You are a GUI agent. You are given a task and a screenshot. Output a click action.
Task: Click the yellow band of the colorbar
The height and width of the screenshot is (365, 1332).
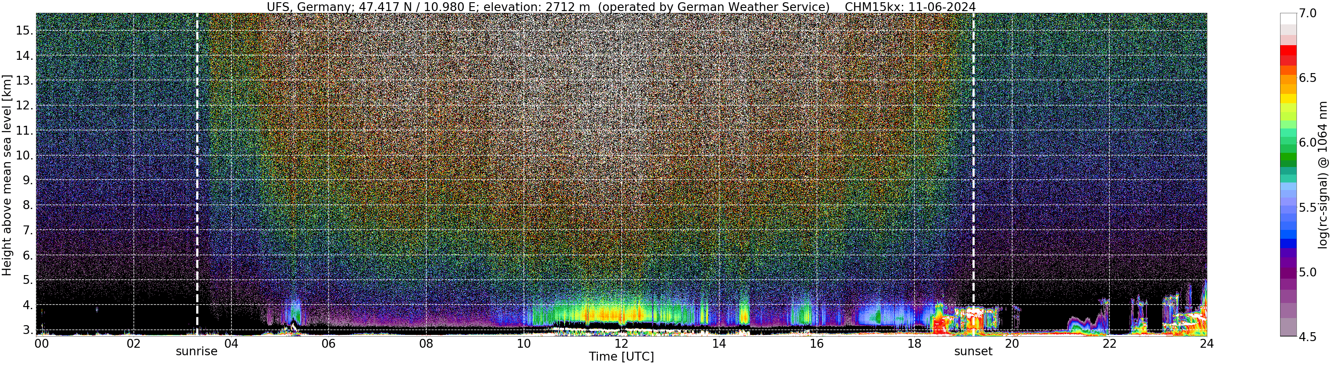(x=1288, y=99)
